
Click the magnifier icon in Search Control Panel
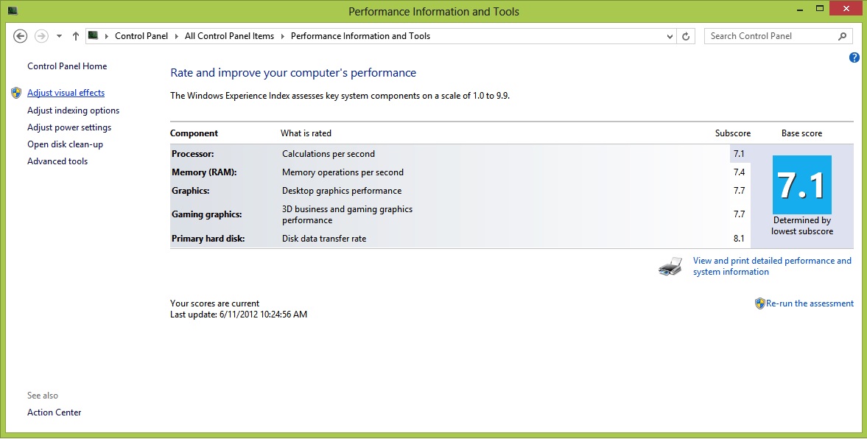click(x=842, y=36)
